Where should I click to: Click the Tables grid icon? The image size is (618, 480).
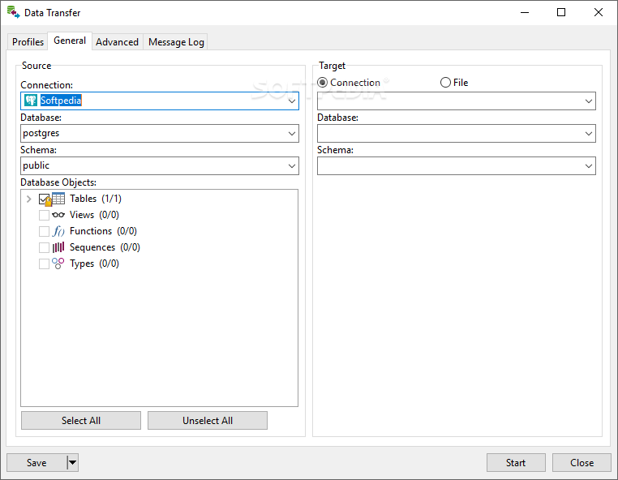click(x=58, y=199)
